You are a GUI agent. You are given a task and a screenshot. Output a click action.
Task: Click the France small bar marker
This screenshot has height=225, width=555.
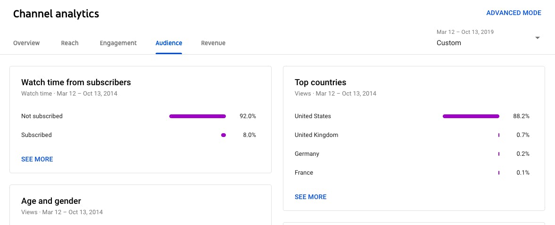499,173
